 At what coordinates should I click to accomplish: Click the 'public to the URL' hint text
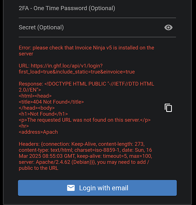(39, 168)
